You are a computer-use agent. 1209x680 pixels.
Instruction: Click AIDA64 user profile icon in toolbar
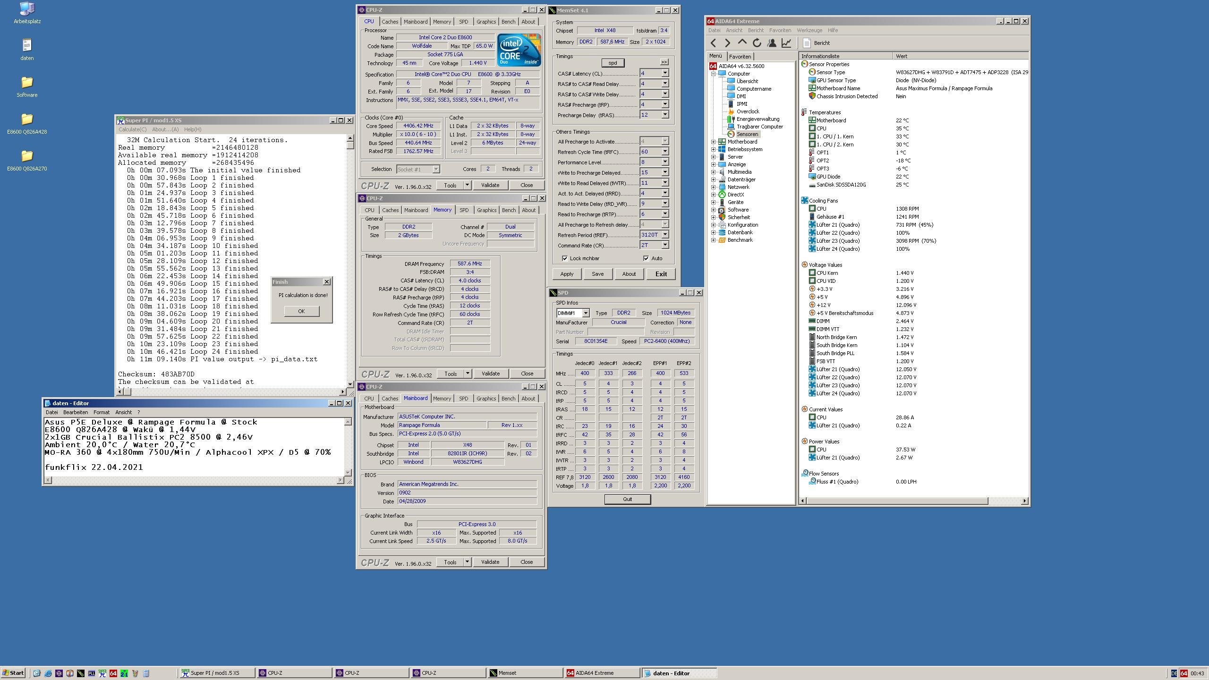(772, 43)
